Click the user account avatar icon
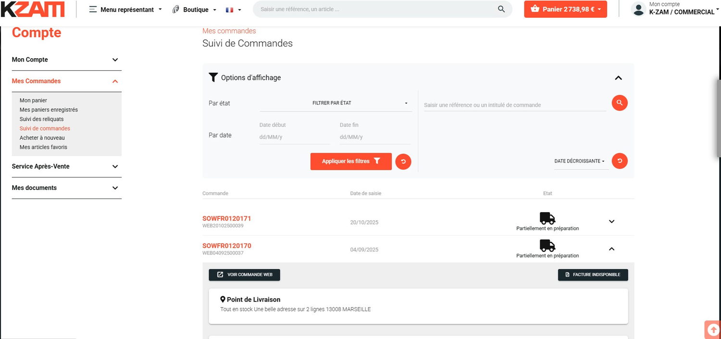 tap(638, 9)
